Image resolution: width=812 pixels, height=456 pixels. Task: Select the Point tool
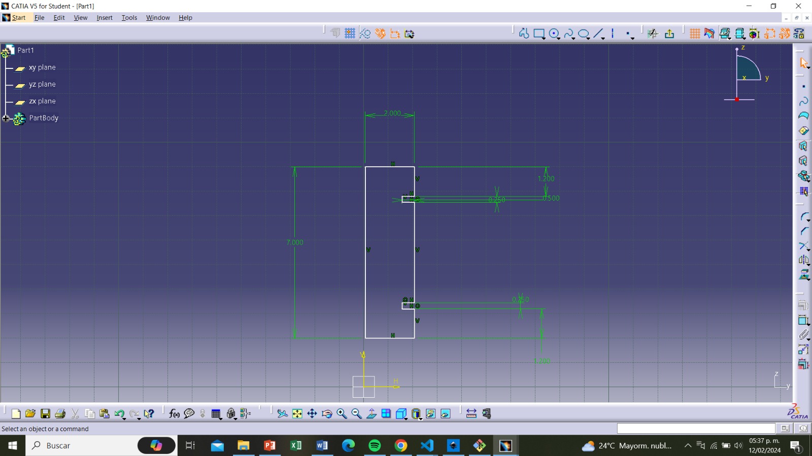628,33
